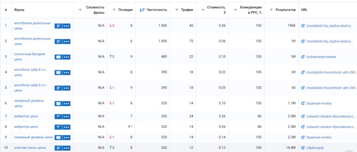The width and height of the screenshot is (357, 152).
Task: Click the sort arrow next to Сложность фразы
Action: pyautogui.click(x=80, y=10)
